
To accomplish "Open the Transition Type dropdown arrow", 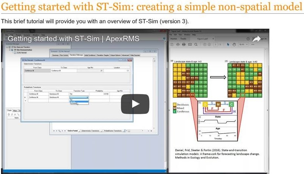I will click(x=87, y=97).
